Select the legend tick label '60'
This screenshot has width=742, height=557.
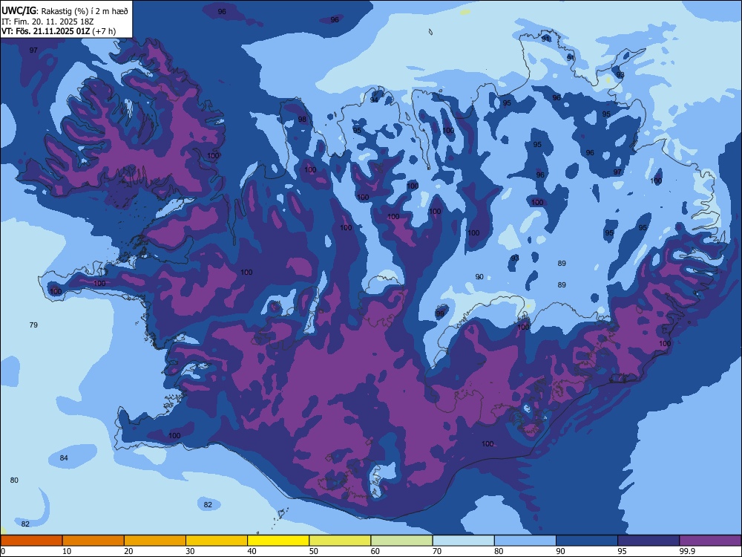[375, 551]
